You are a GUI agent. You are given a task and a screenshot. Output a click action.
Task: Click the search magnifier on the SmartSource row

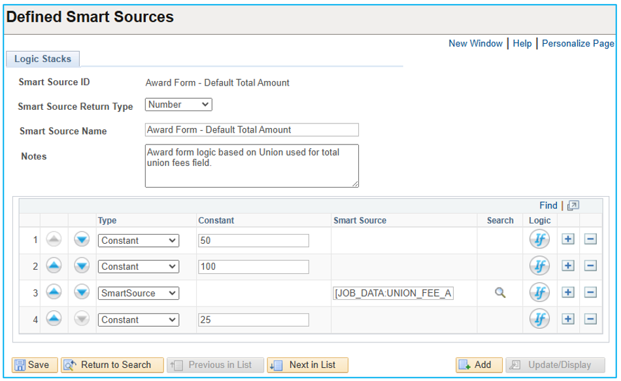point(500,293)
